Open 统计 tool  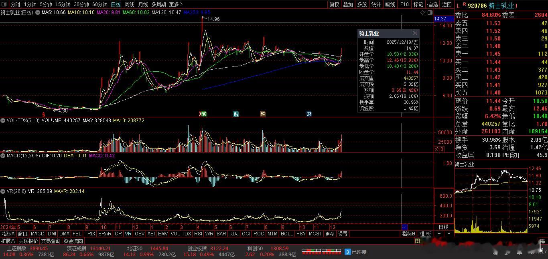[x=376, y=4]
